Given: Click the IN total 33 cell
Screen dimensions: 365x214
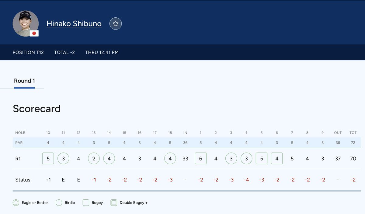Looking at the screenshot, I should [x=185, y=159].
